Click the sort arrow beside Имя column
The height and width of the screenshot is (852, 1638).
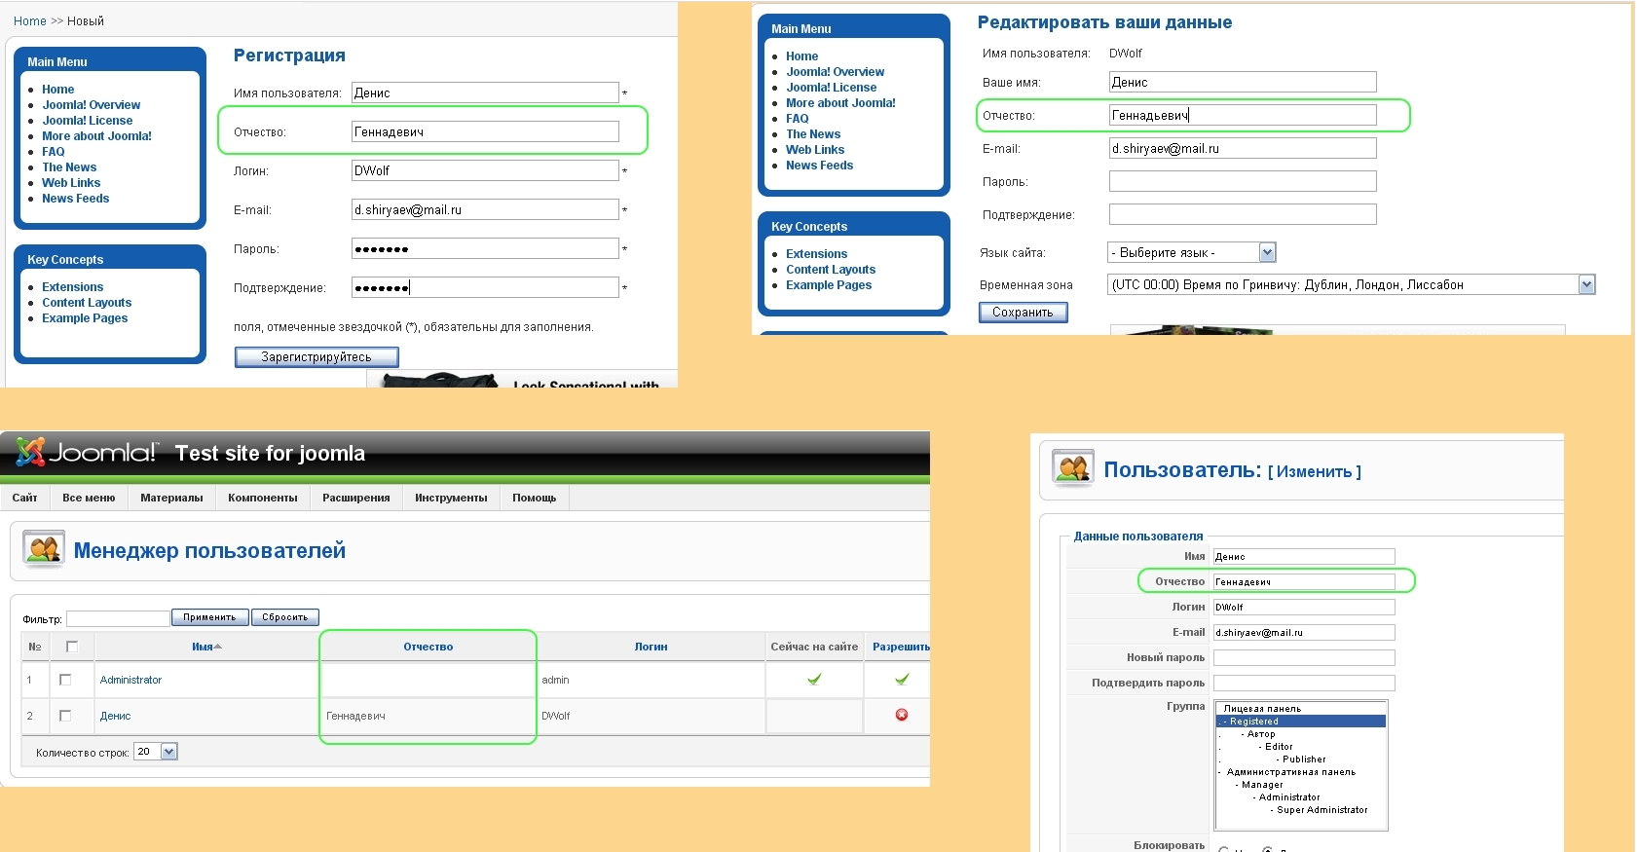pos(218,647)
